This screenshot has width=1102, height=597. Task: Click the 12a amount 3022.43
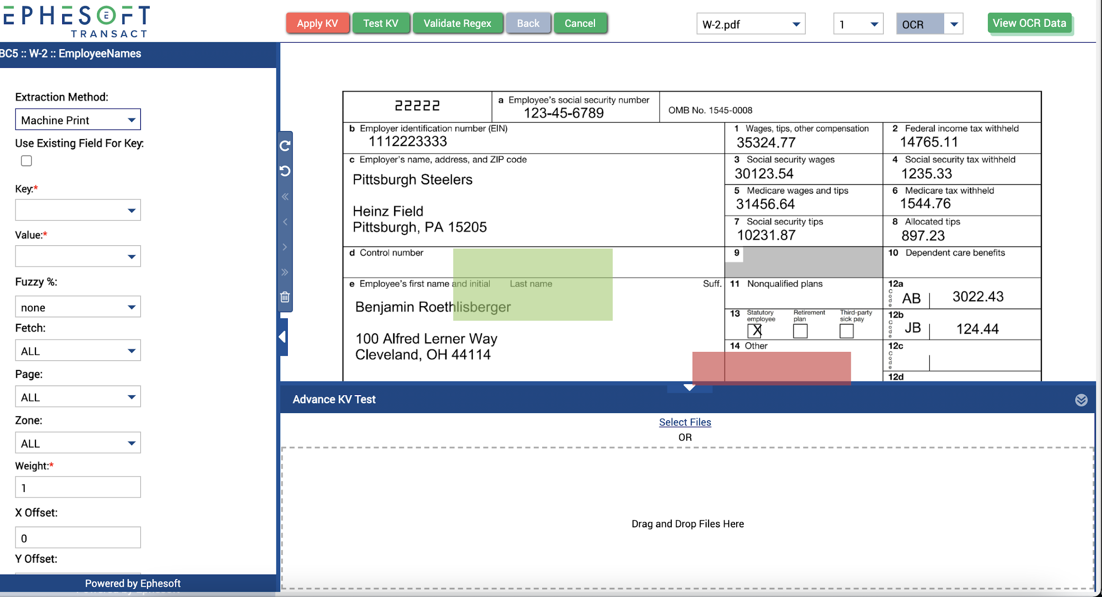pos(978,296)
